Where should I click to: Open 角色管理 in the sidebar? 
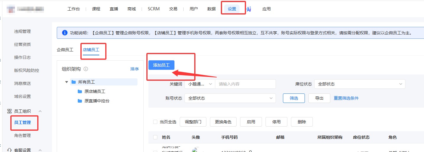tap(22, 135)
